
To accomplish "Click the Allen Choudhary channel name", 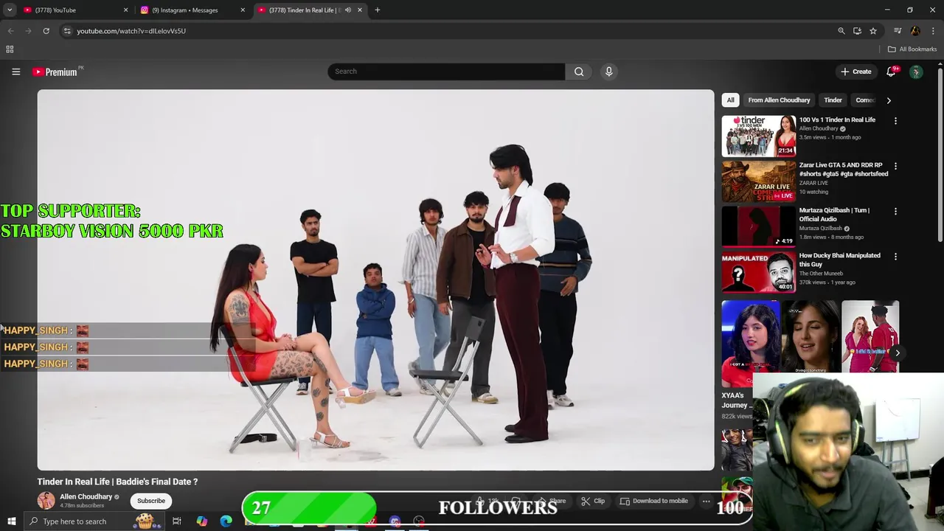I will [x=86, y=497].
